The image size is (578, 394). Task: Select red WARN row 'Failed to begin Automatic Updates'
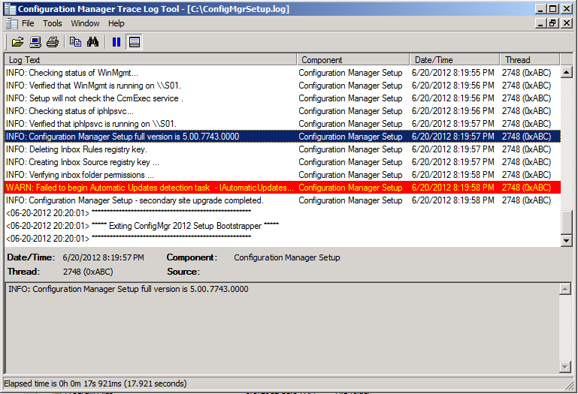point(283,188)
